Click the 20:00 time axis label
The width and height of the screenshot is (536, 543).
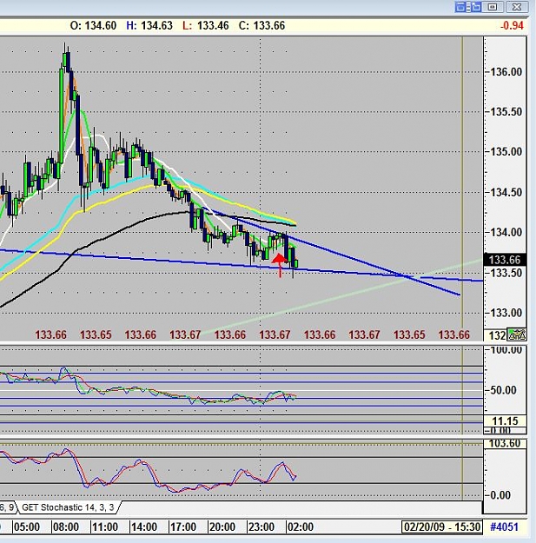222,527
